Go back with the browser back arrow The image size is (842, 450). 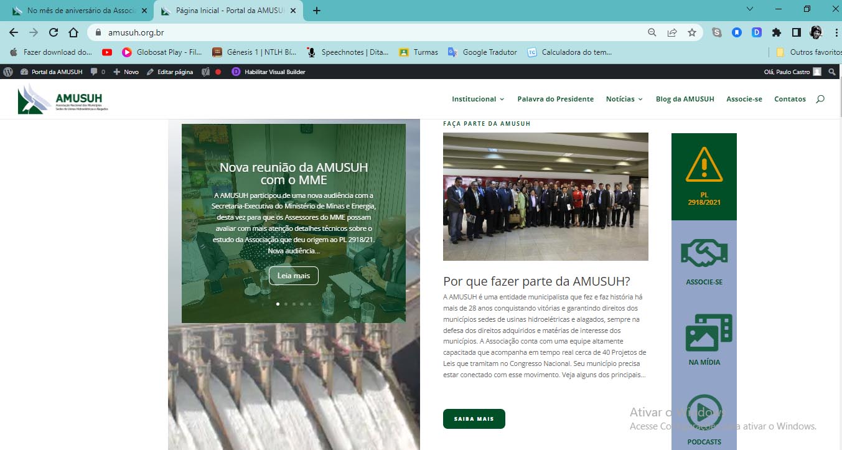(x=14, y=32)
